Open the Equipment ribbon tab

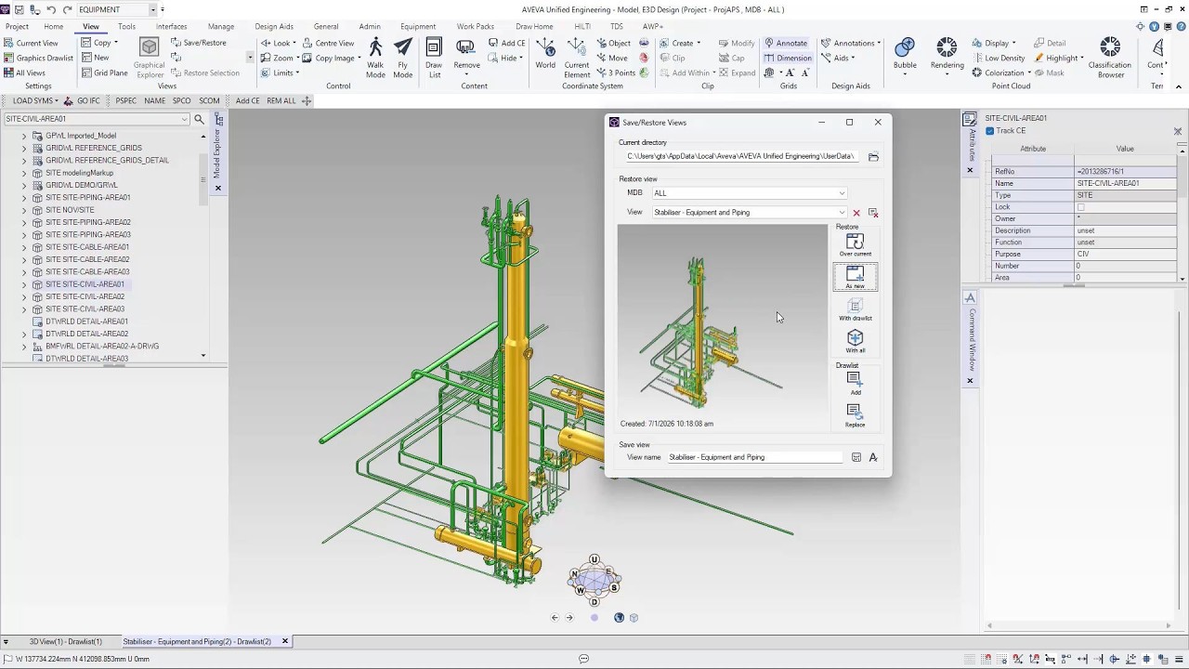418,27
